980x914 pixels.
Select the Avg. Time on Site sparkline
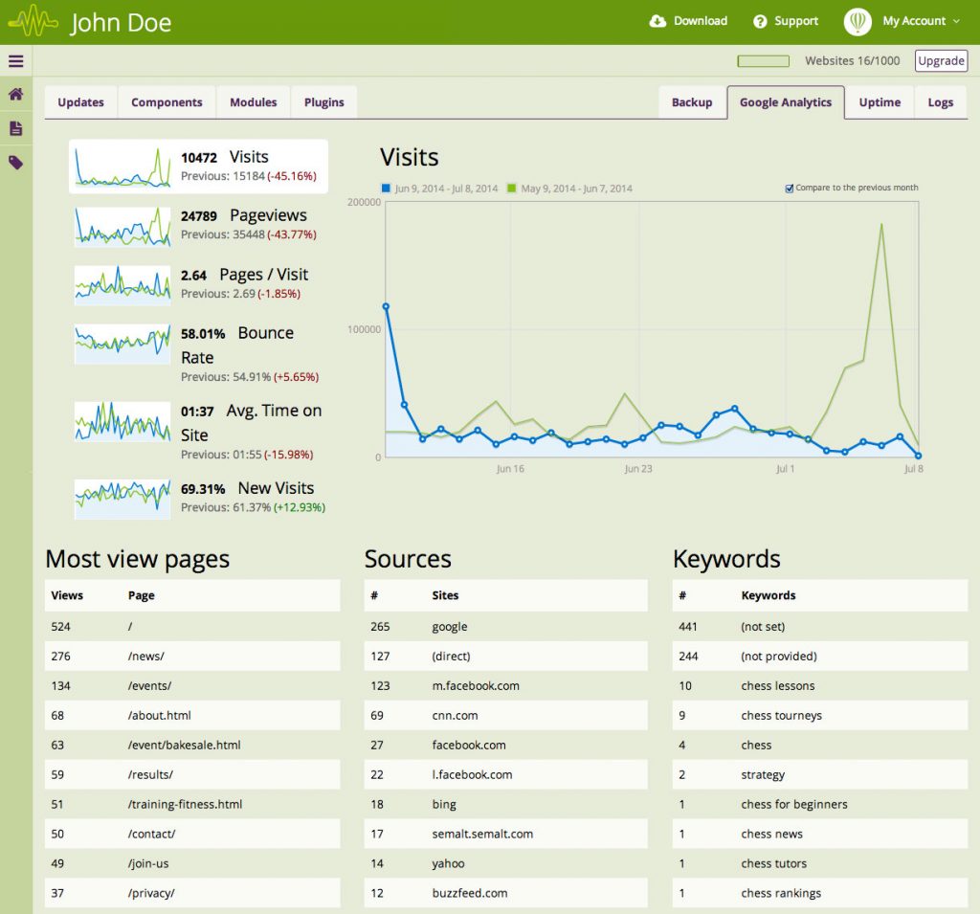(122, 421)
